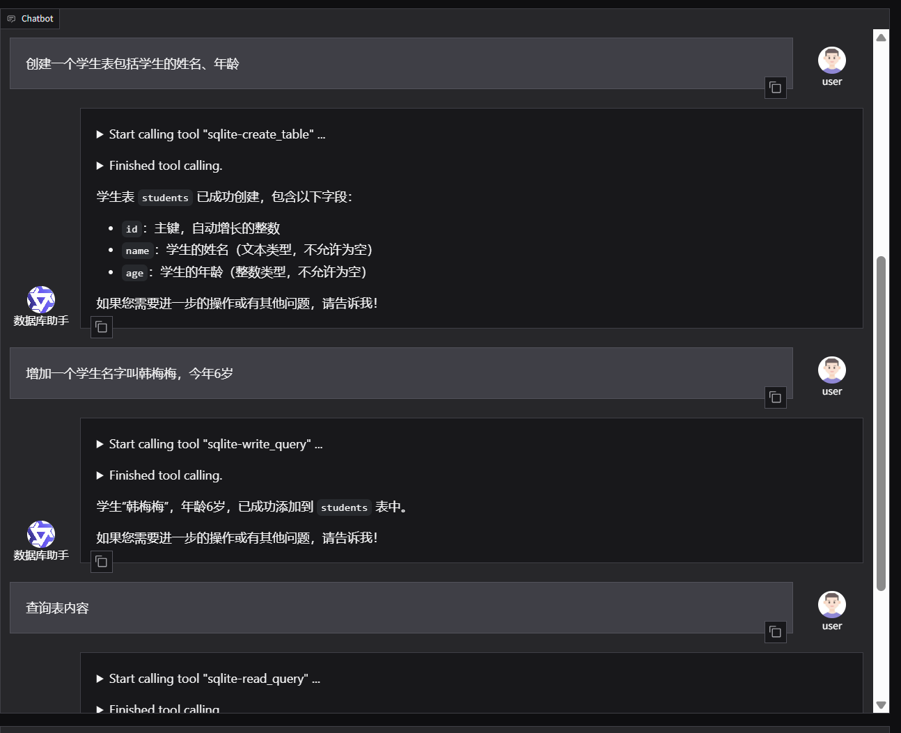
Task: Copy the 韩梅梅 added assistant reply
Action: [102, 561]
